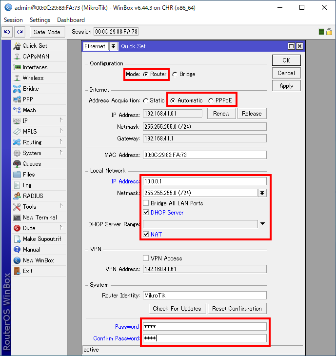
Task: Click the Password input field
Action: 205,326
